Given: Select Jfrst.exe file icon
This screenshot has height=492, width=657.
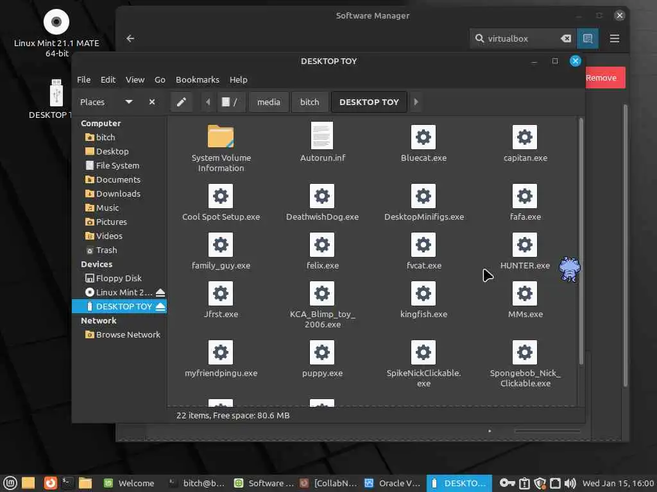Looking at the screenshot, I should click(x=221, y=293).
